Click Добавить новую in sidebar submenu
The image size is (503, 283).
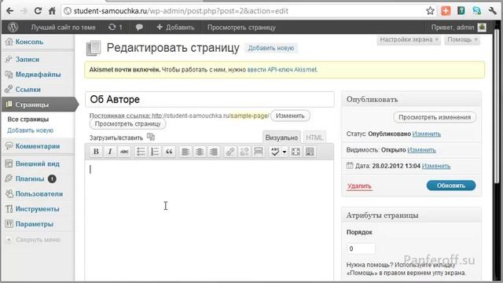coord(30,130)
